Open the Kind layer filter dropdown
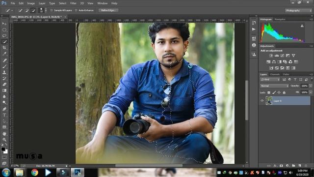Viewport: 314px width, 177px height. tap(270, 80)
